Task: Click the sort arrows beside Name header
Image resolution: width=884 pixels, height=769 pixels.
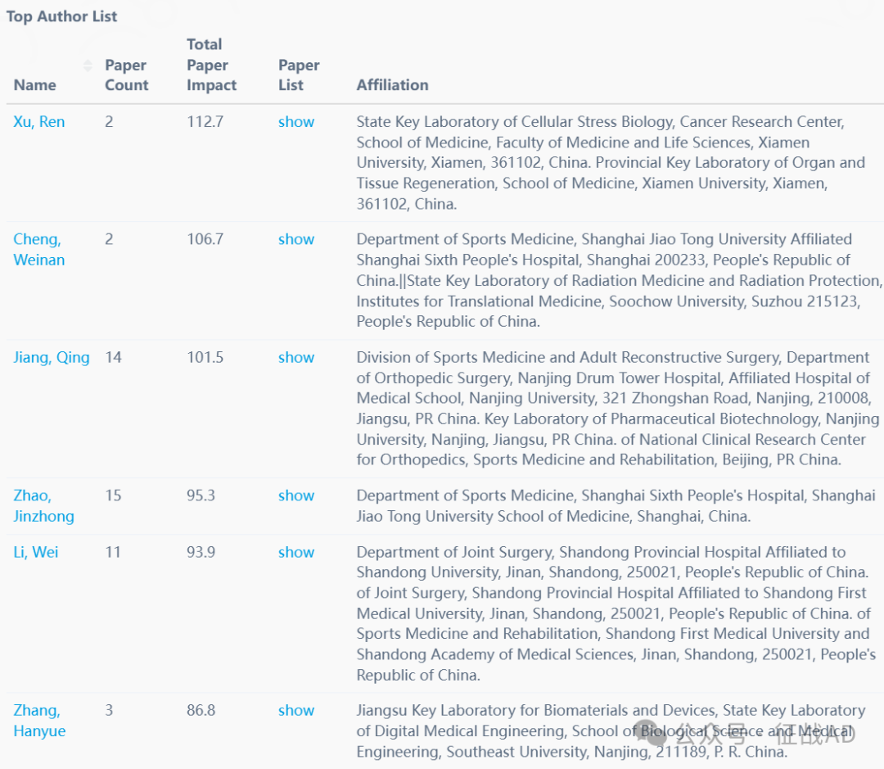Action: [88, 66]
